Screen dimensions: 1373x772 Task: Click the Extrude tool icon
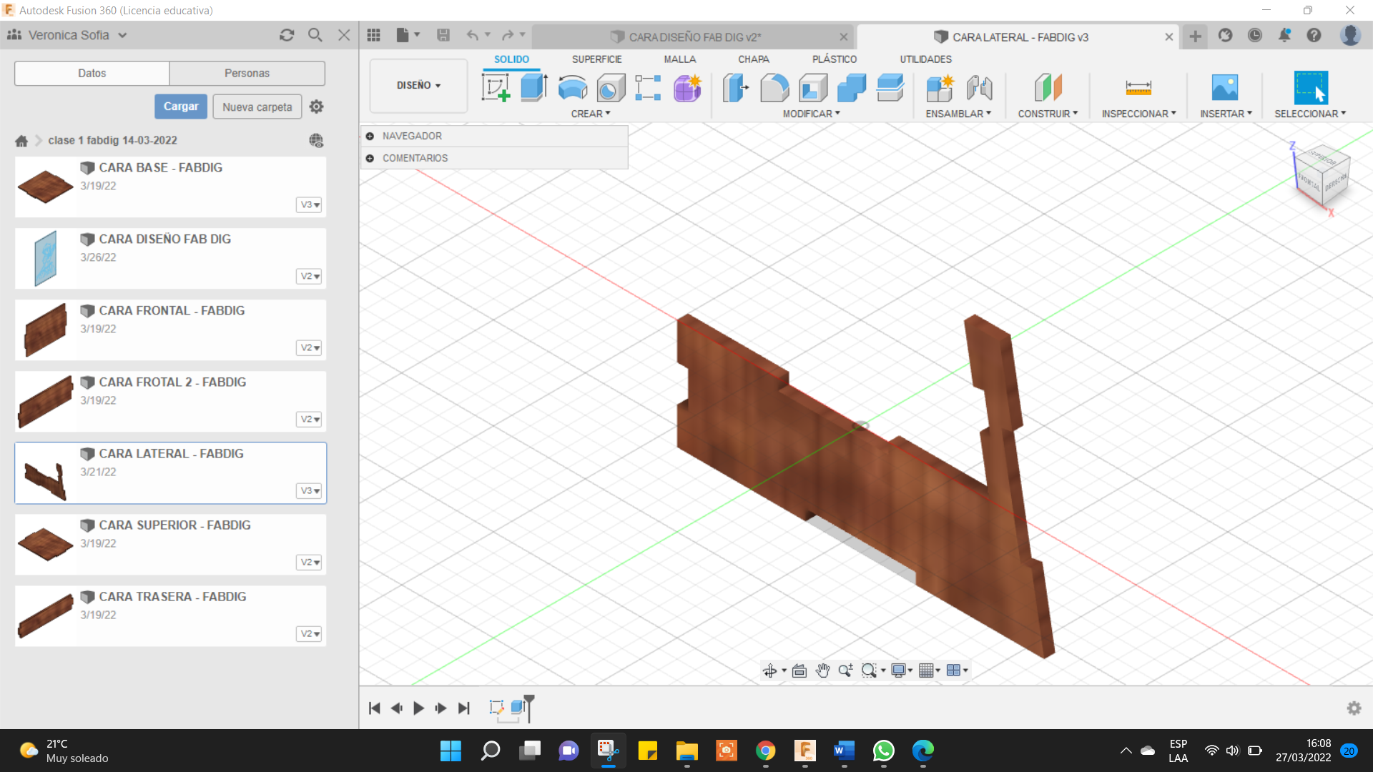[x=533, y=88]
